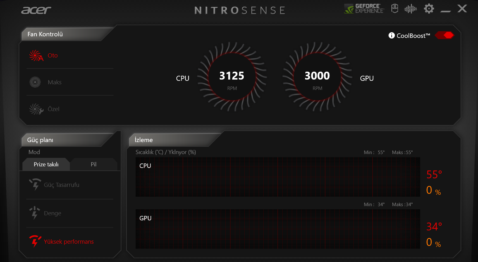Click the Yüksek performans icon
478x262 pixels.
(x=35, y=241)
